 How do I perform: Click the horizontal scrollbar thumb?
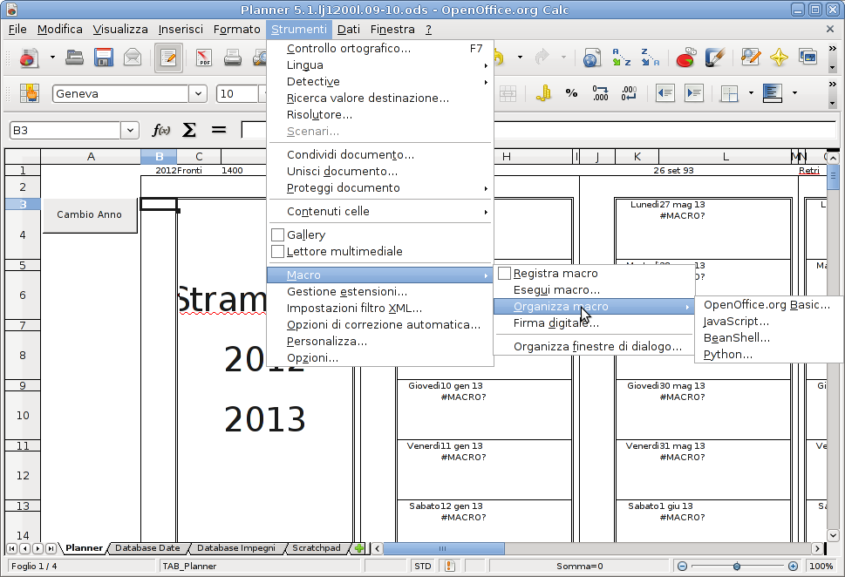[444, 548]
